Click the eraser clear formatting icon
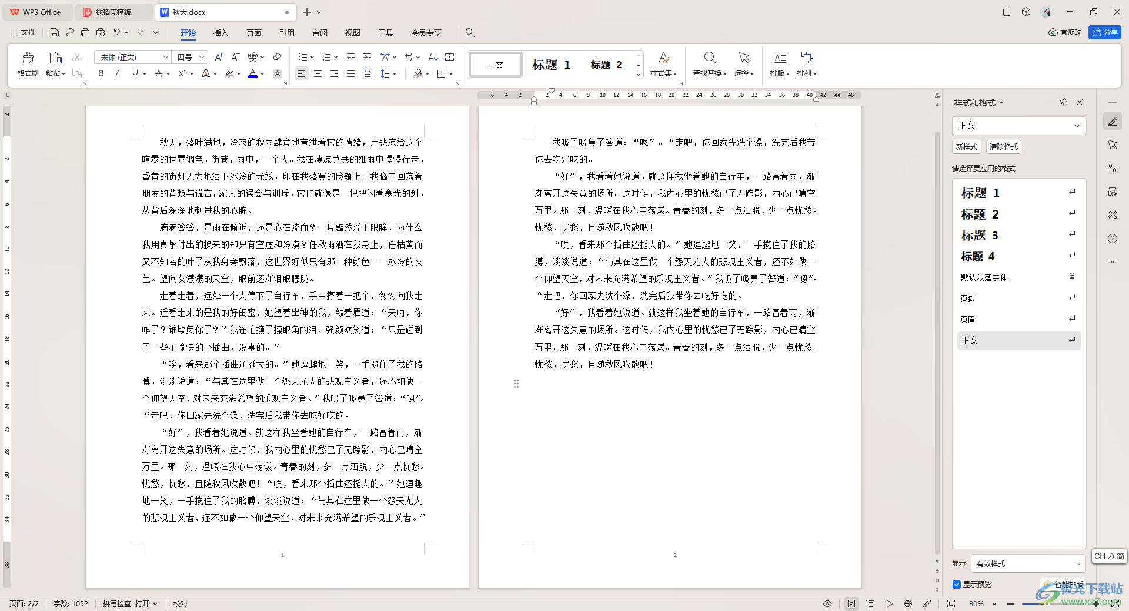 (278, 57)
